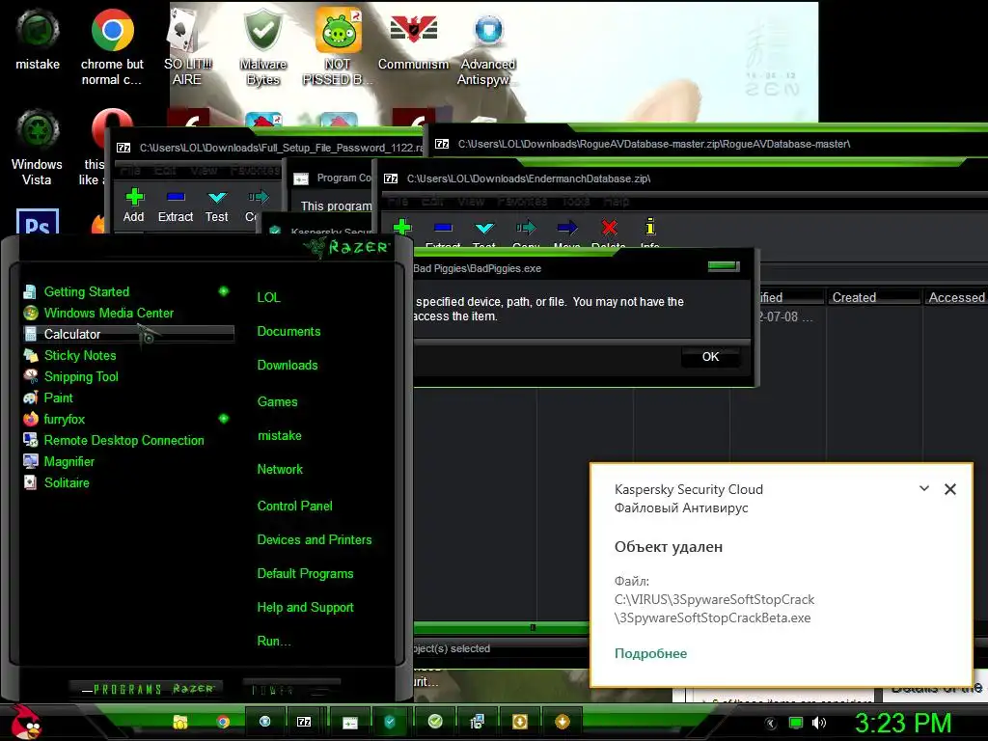Image resolution: width=988 pixels, height=741 pixels.
Task: Click the green plus Add icon in the EndermanchDatabase window
Action: 402,227
